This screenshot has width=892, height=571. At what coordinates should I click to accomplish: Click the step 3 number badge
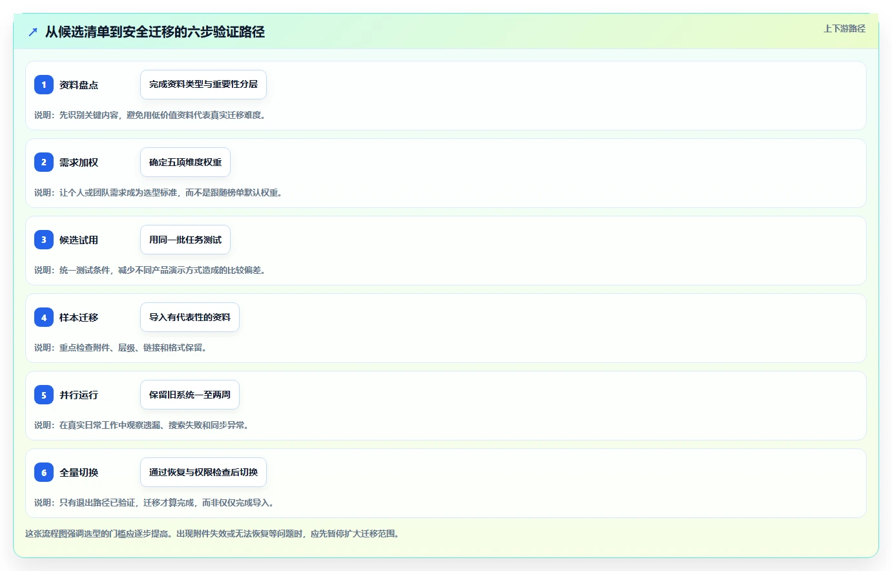point(44,240)
